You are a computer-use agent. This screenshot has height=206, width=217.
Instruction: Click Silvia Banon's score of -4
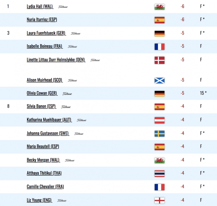(x=182, y=106)
